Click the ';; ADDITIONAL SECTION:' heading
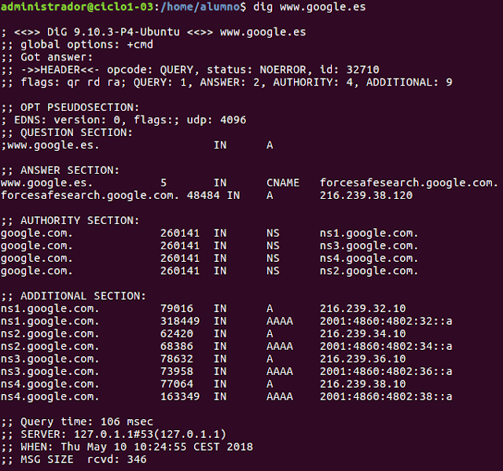503x471 pixels. pos(73,296)
